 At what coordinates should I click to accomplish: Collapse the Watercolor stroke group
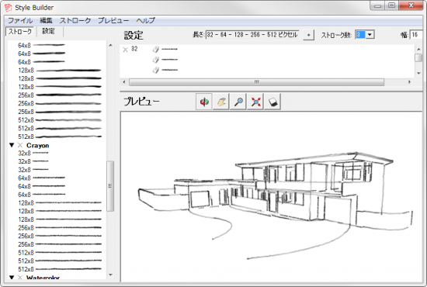point(12,277)
